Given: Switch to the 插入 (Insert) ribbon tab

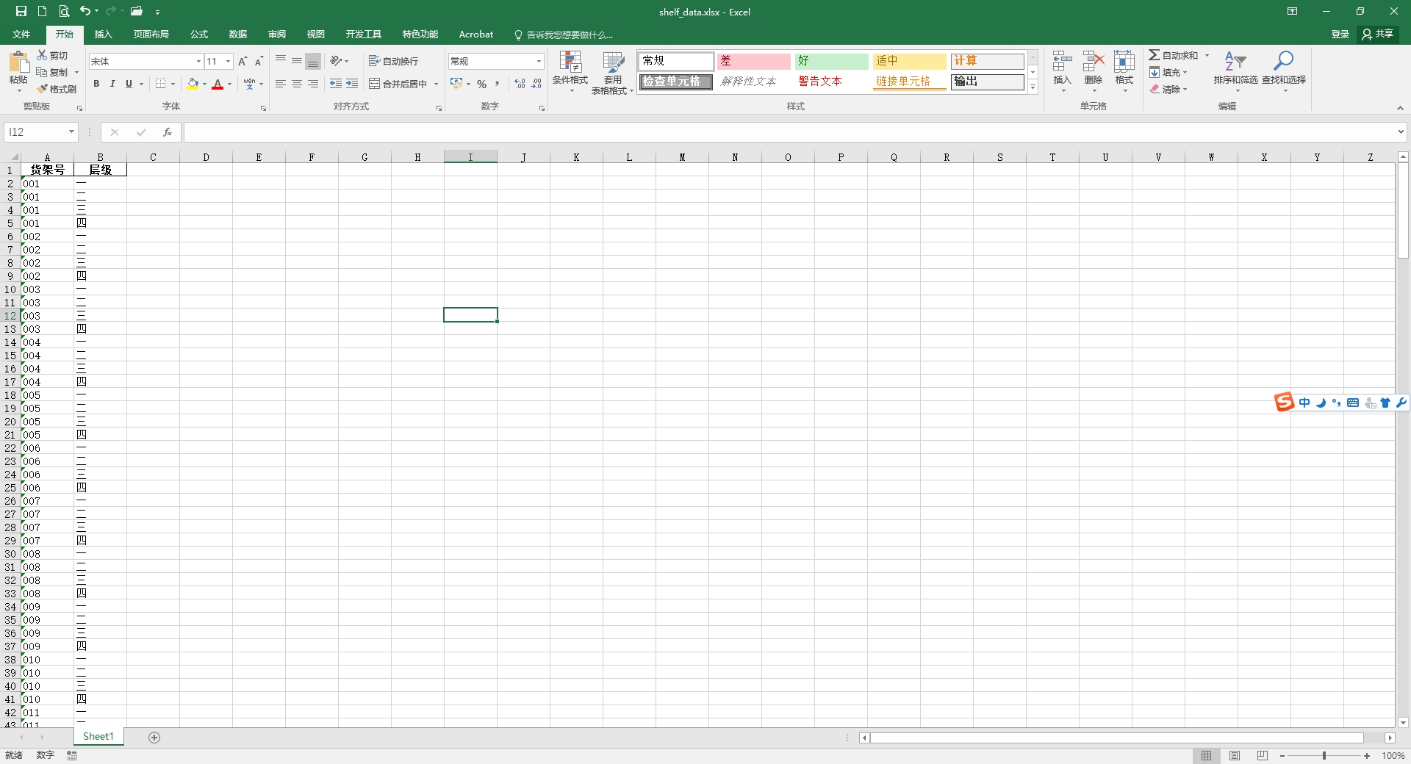Looking at the screenshot, I should tap(104, 35).
